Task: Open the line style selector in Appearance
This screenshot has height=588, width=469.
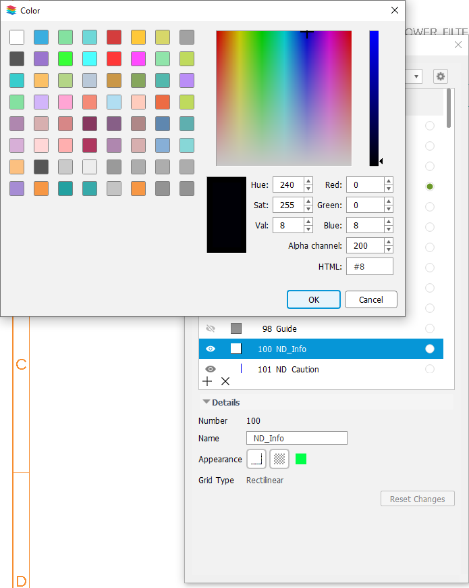Action: 256,458
